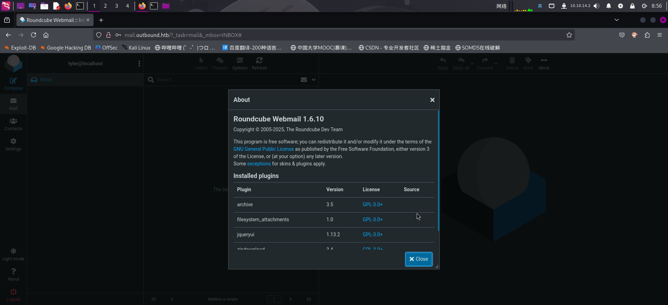Open the Pocket save icon in Firefox toolbar

pos(622,35)
